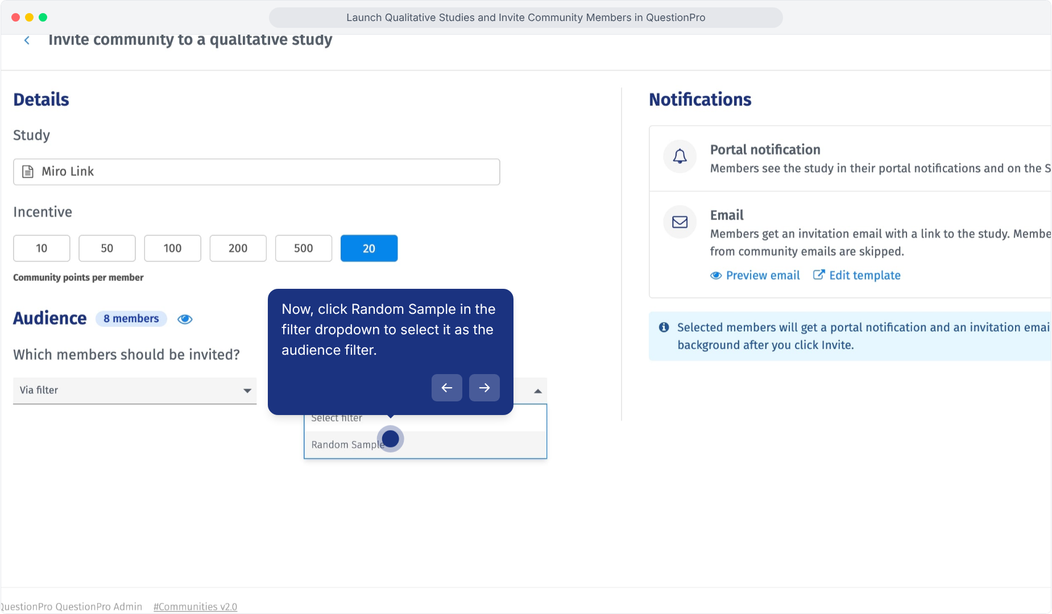Select the highlighted 20 points incentive
Image resolution: width=1052 pixels, height=614 pixels.
coord(369,248)
